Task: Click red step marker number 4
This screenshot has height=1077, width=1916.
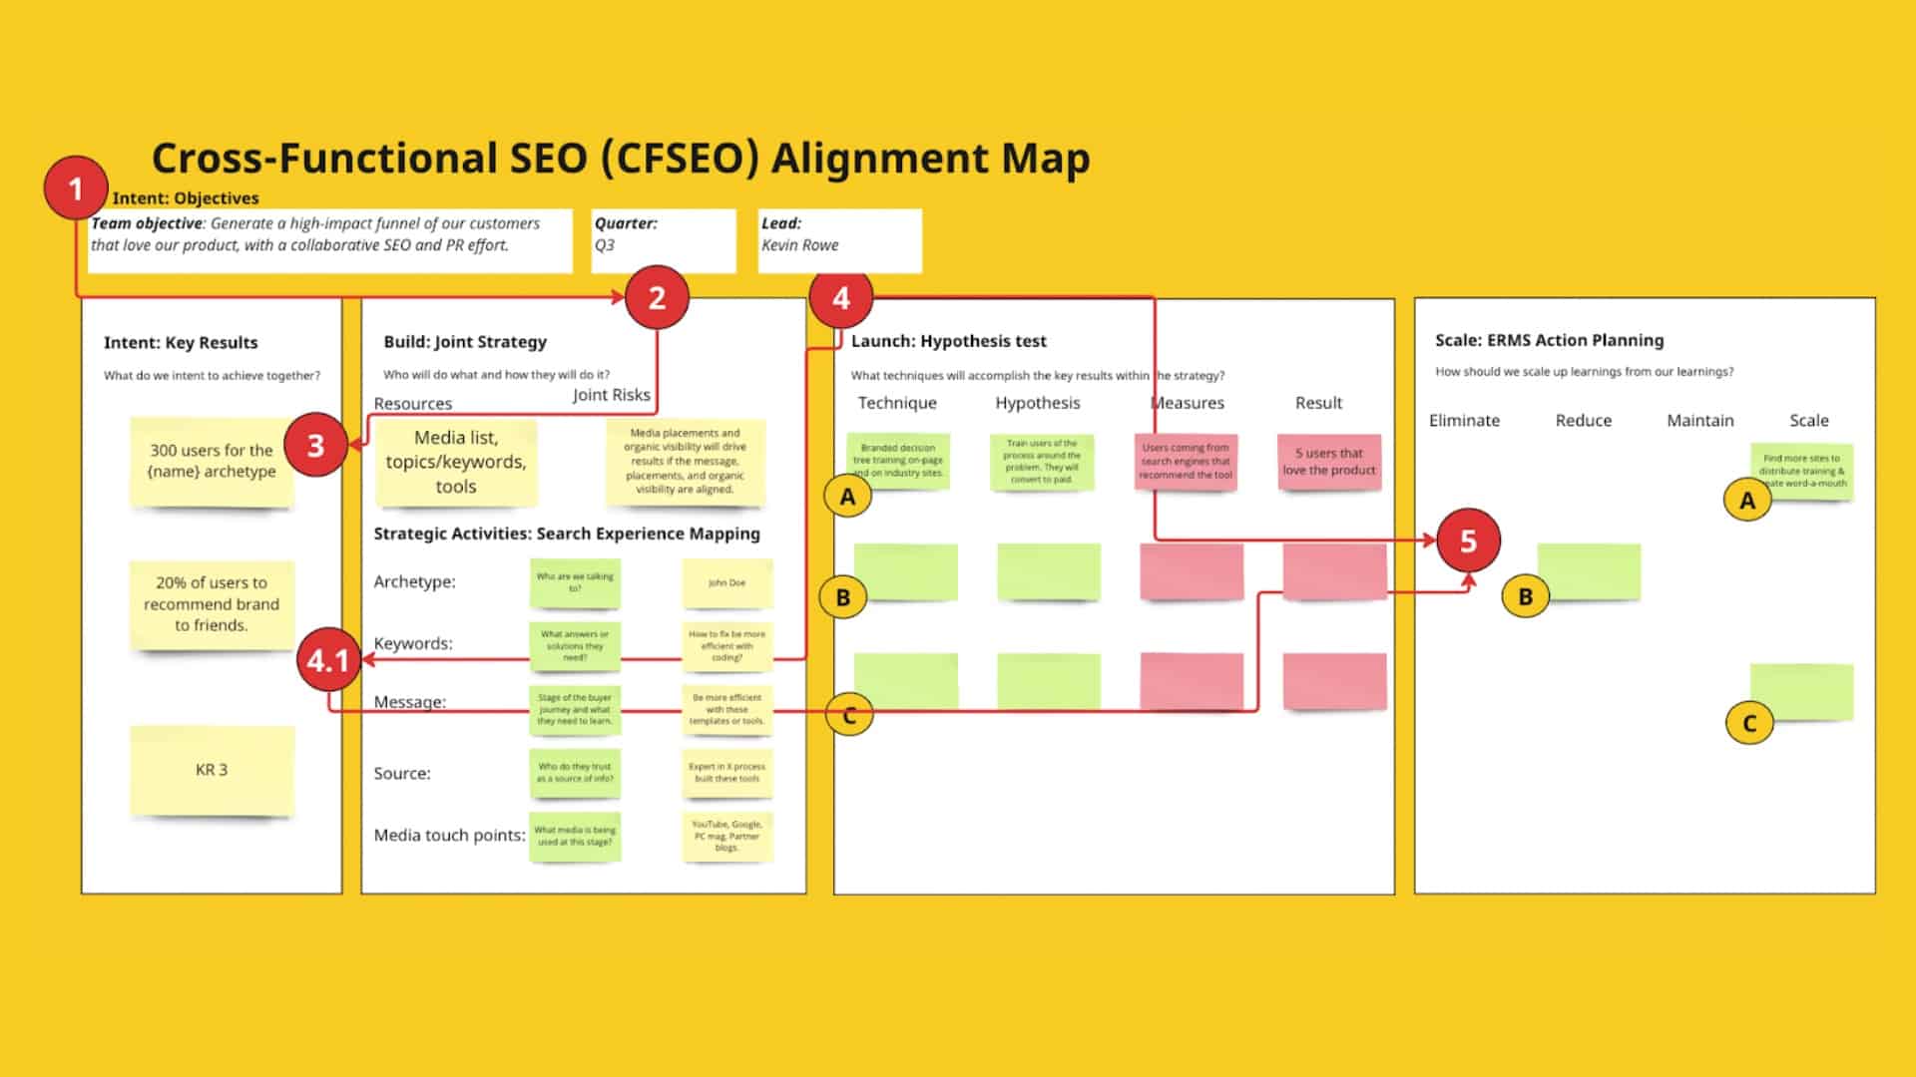Action: coord(840,298)
